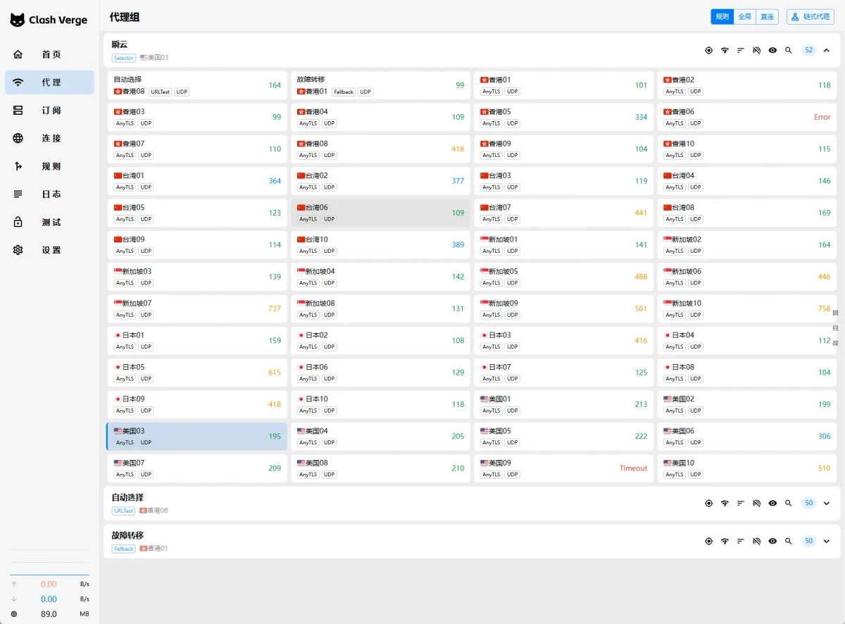Click sort icon in 故障转移 group header
This screenshot has height=624, width=845.
coord(741,542)
